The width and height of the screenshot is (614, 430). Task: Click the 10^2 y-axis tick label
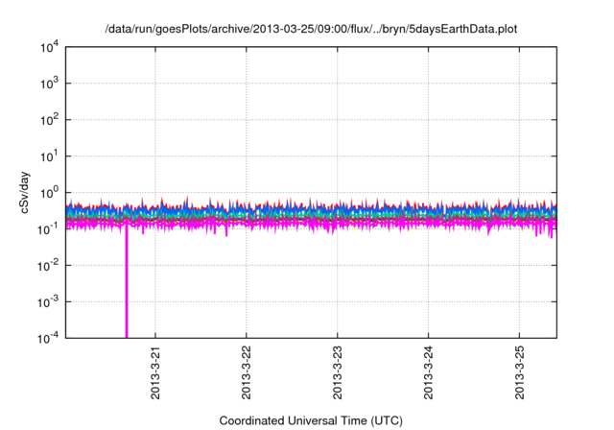pos(49,120)
